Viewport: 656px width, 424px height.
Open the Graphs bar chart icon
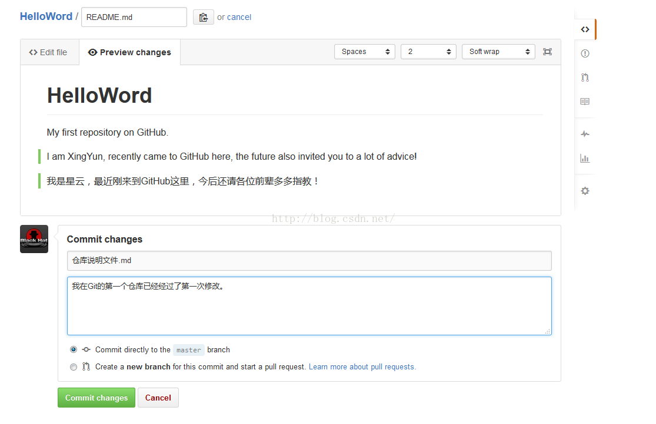point(585,158)
